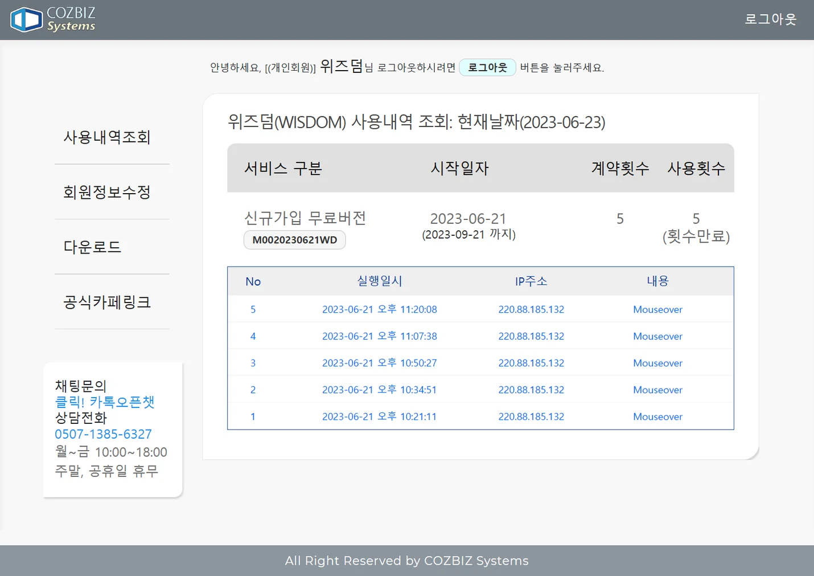Click the IP주소 column header
The image size is (814, 576).
tap(531, 281)
